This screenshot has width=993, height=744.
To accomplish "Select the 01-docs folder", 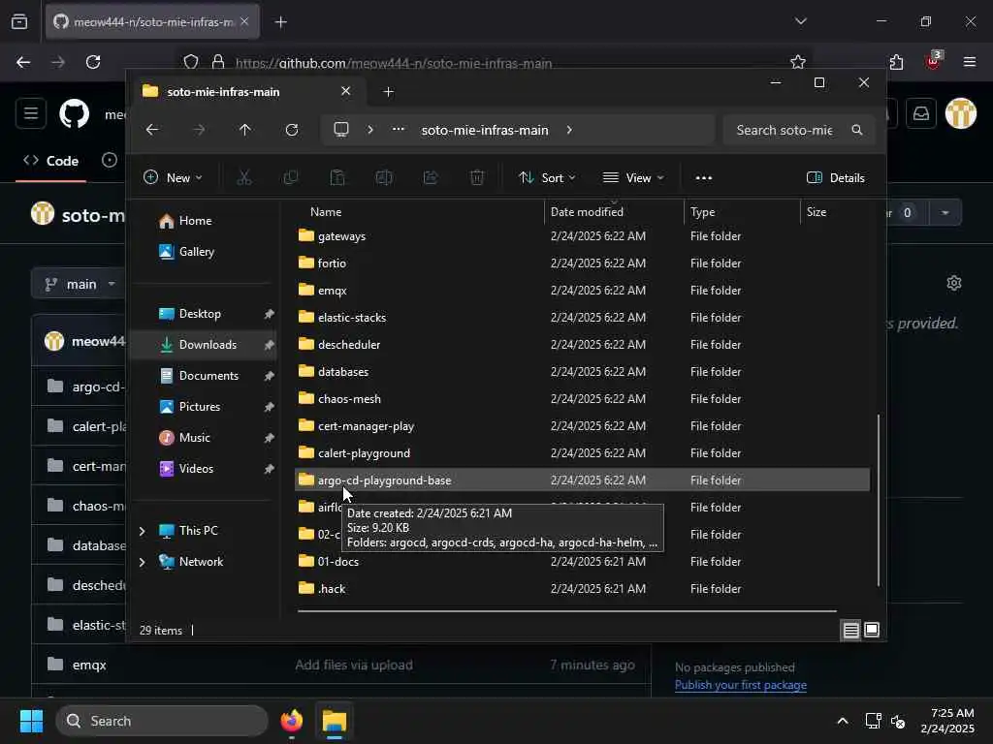I will tap(582, 561).
